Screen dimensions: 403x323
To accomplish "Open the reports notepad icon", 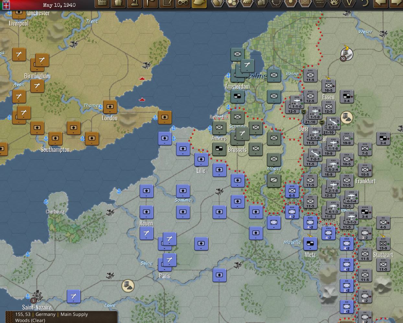I will [x=167, y=3].
